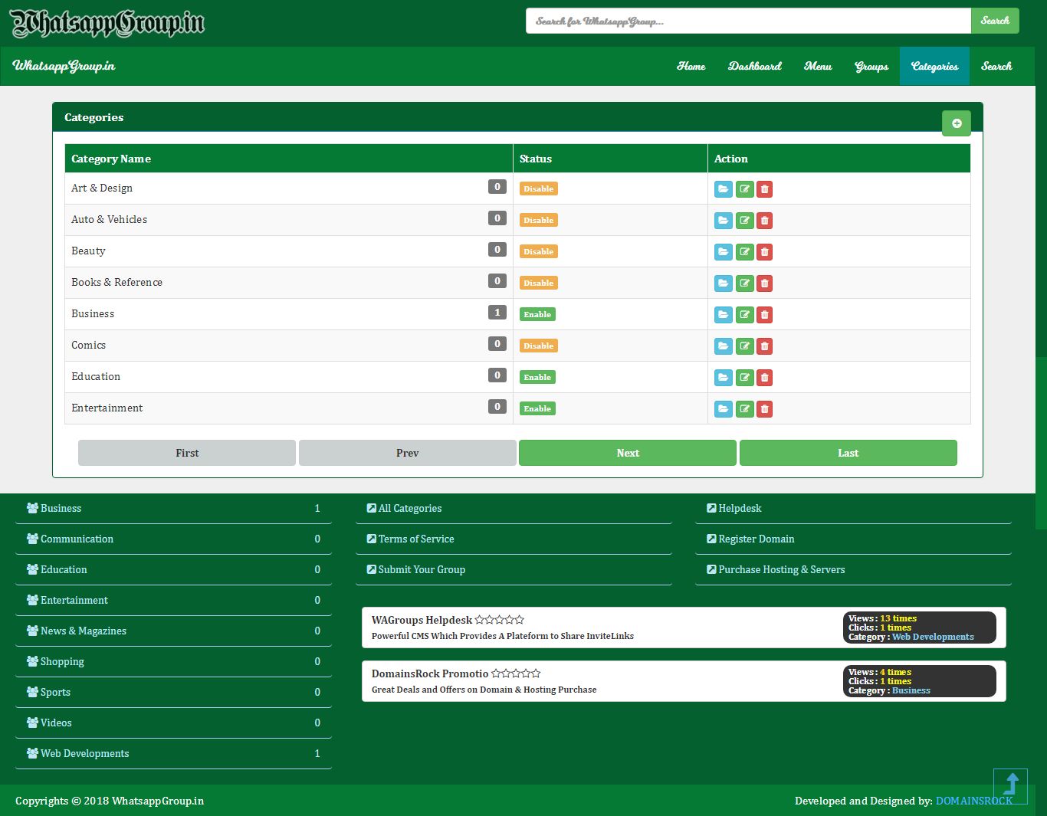Viewport: 1047px width, 816px height.
Task: Click the scroll-to-top arrow icon
Action: coord(1010,785)
